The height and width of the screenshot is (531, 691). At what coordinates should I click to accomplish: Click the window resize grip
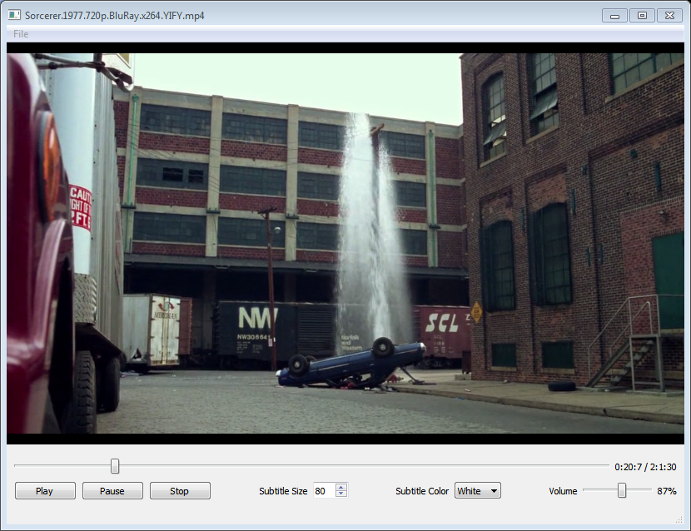679,520
